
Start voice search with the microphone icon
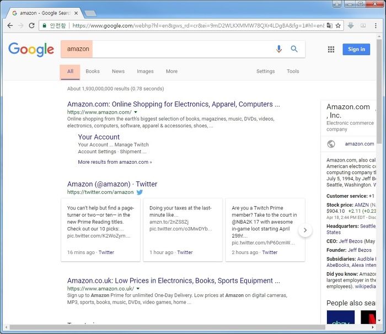tap(279, 49)
